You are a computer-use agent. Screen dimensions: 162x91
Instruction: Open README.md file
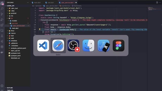[x=15, y=58]
